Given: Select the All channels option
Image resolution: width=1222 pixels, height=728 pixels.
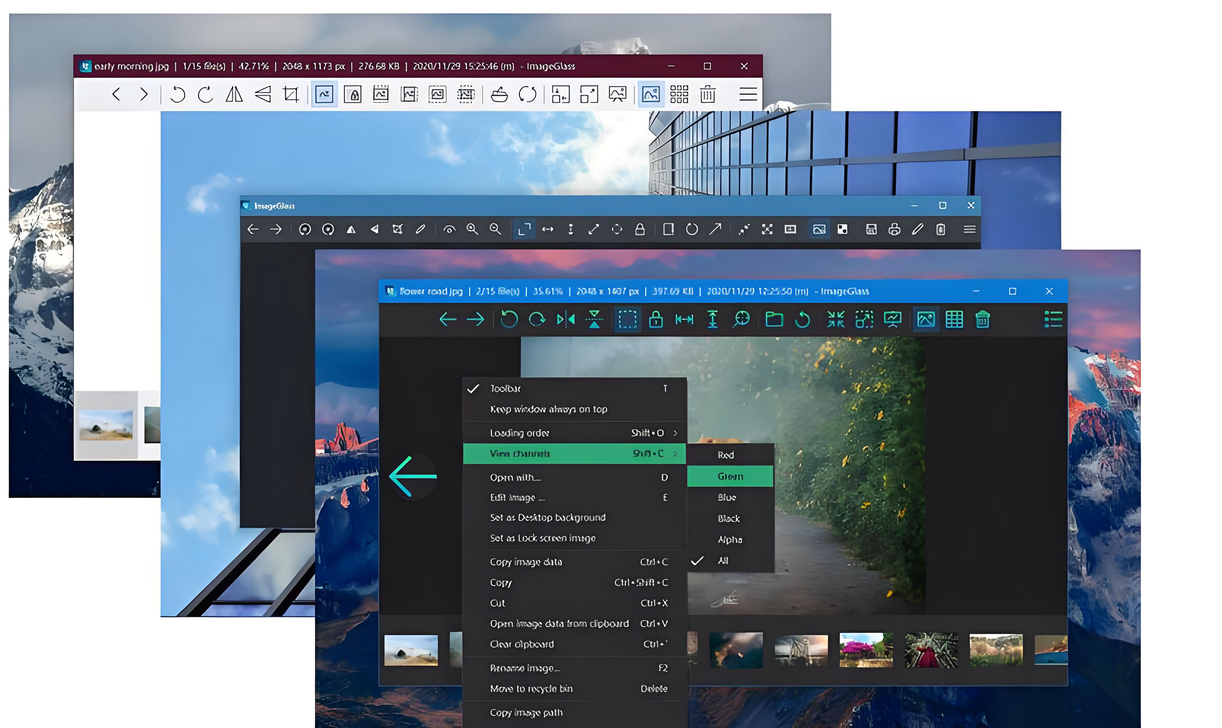Looking at the screenshot, I should point(723,561).
